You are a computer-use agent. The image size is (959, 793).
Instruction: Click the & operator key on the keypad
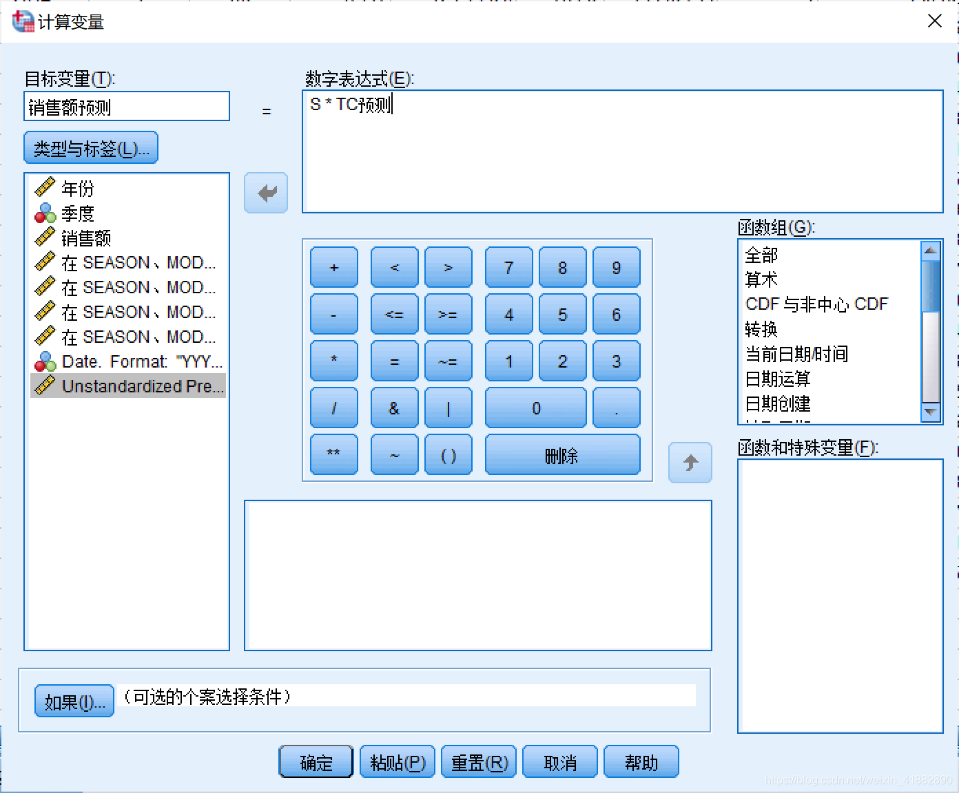click(393, 408)
